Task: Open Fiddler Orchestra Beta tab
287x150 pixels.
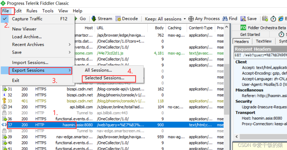Action: click(x=263, y=28)
